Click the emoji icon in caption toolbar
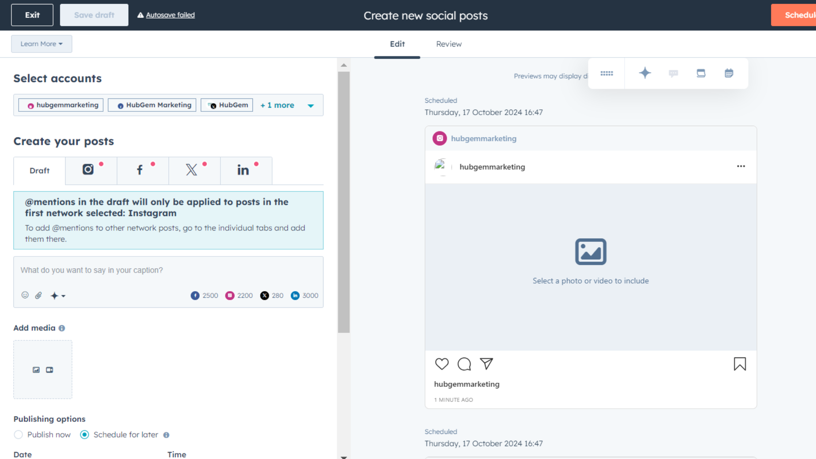The image size is (816, 459). click(25, 295)
